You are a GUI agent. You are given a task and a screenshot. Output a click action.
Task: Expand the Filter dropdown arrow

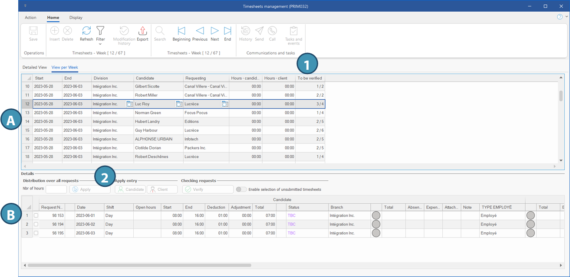pyautogui.click(x=100, y=44)
